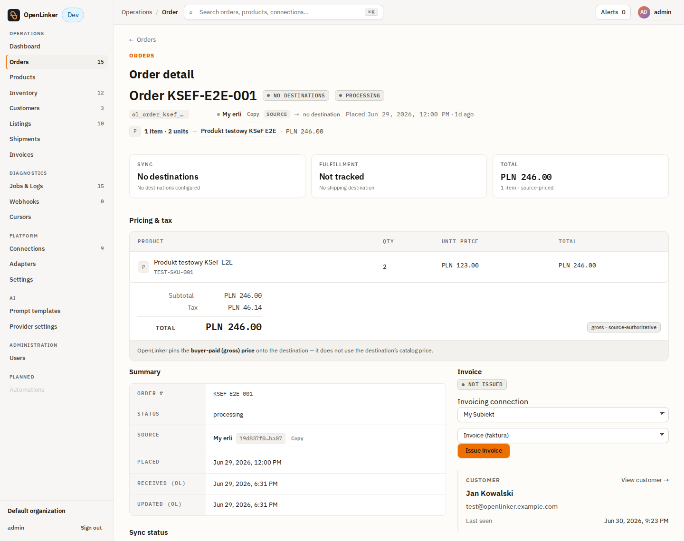
Task: Click the PROCESSING status badge
Action: click(360, 95)
